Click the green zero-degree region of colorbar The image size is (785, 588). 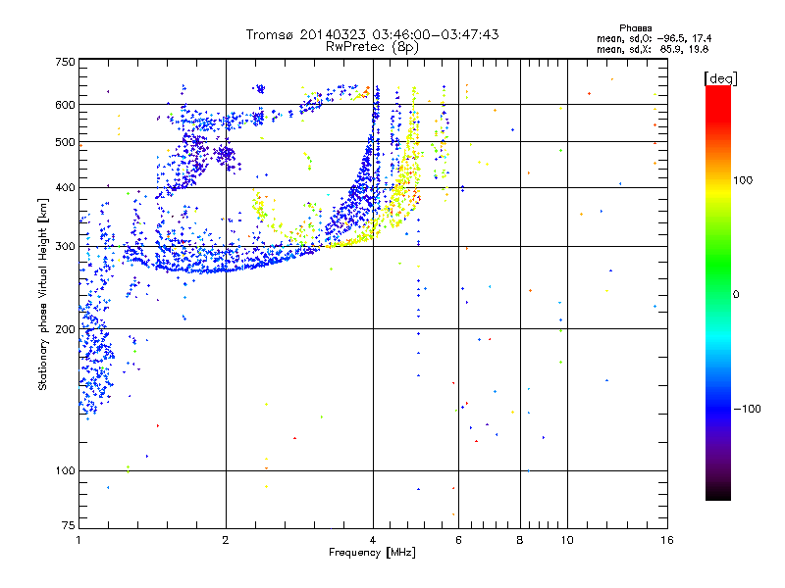[718, 294]
